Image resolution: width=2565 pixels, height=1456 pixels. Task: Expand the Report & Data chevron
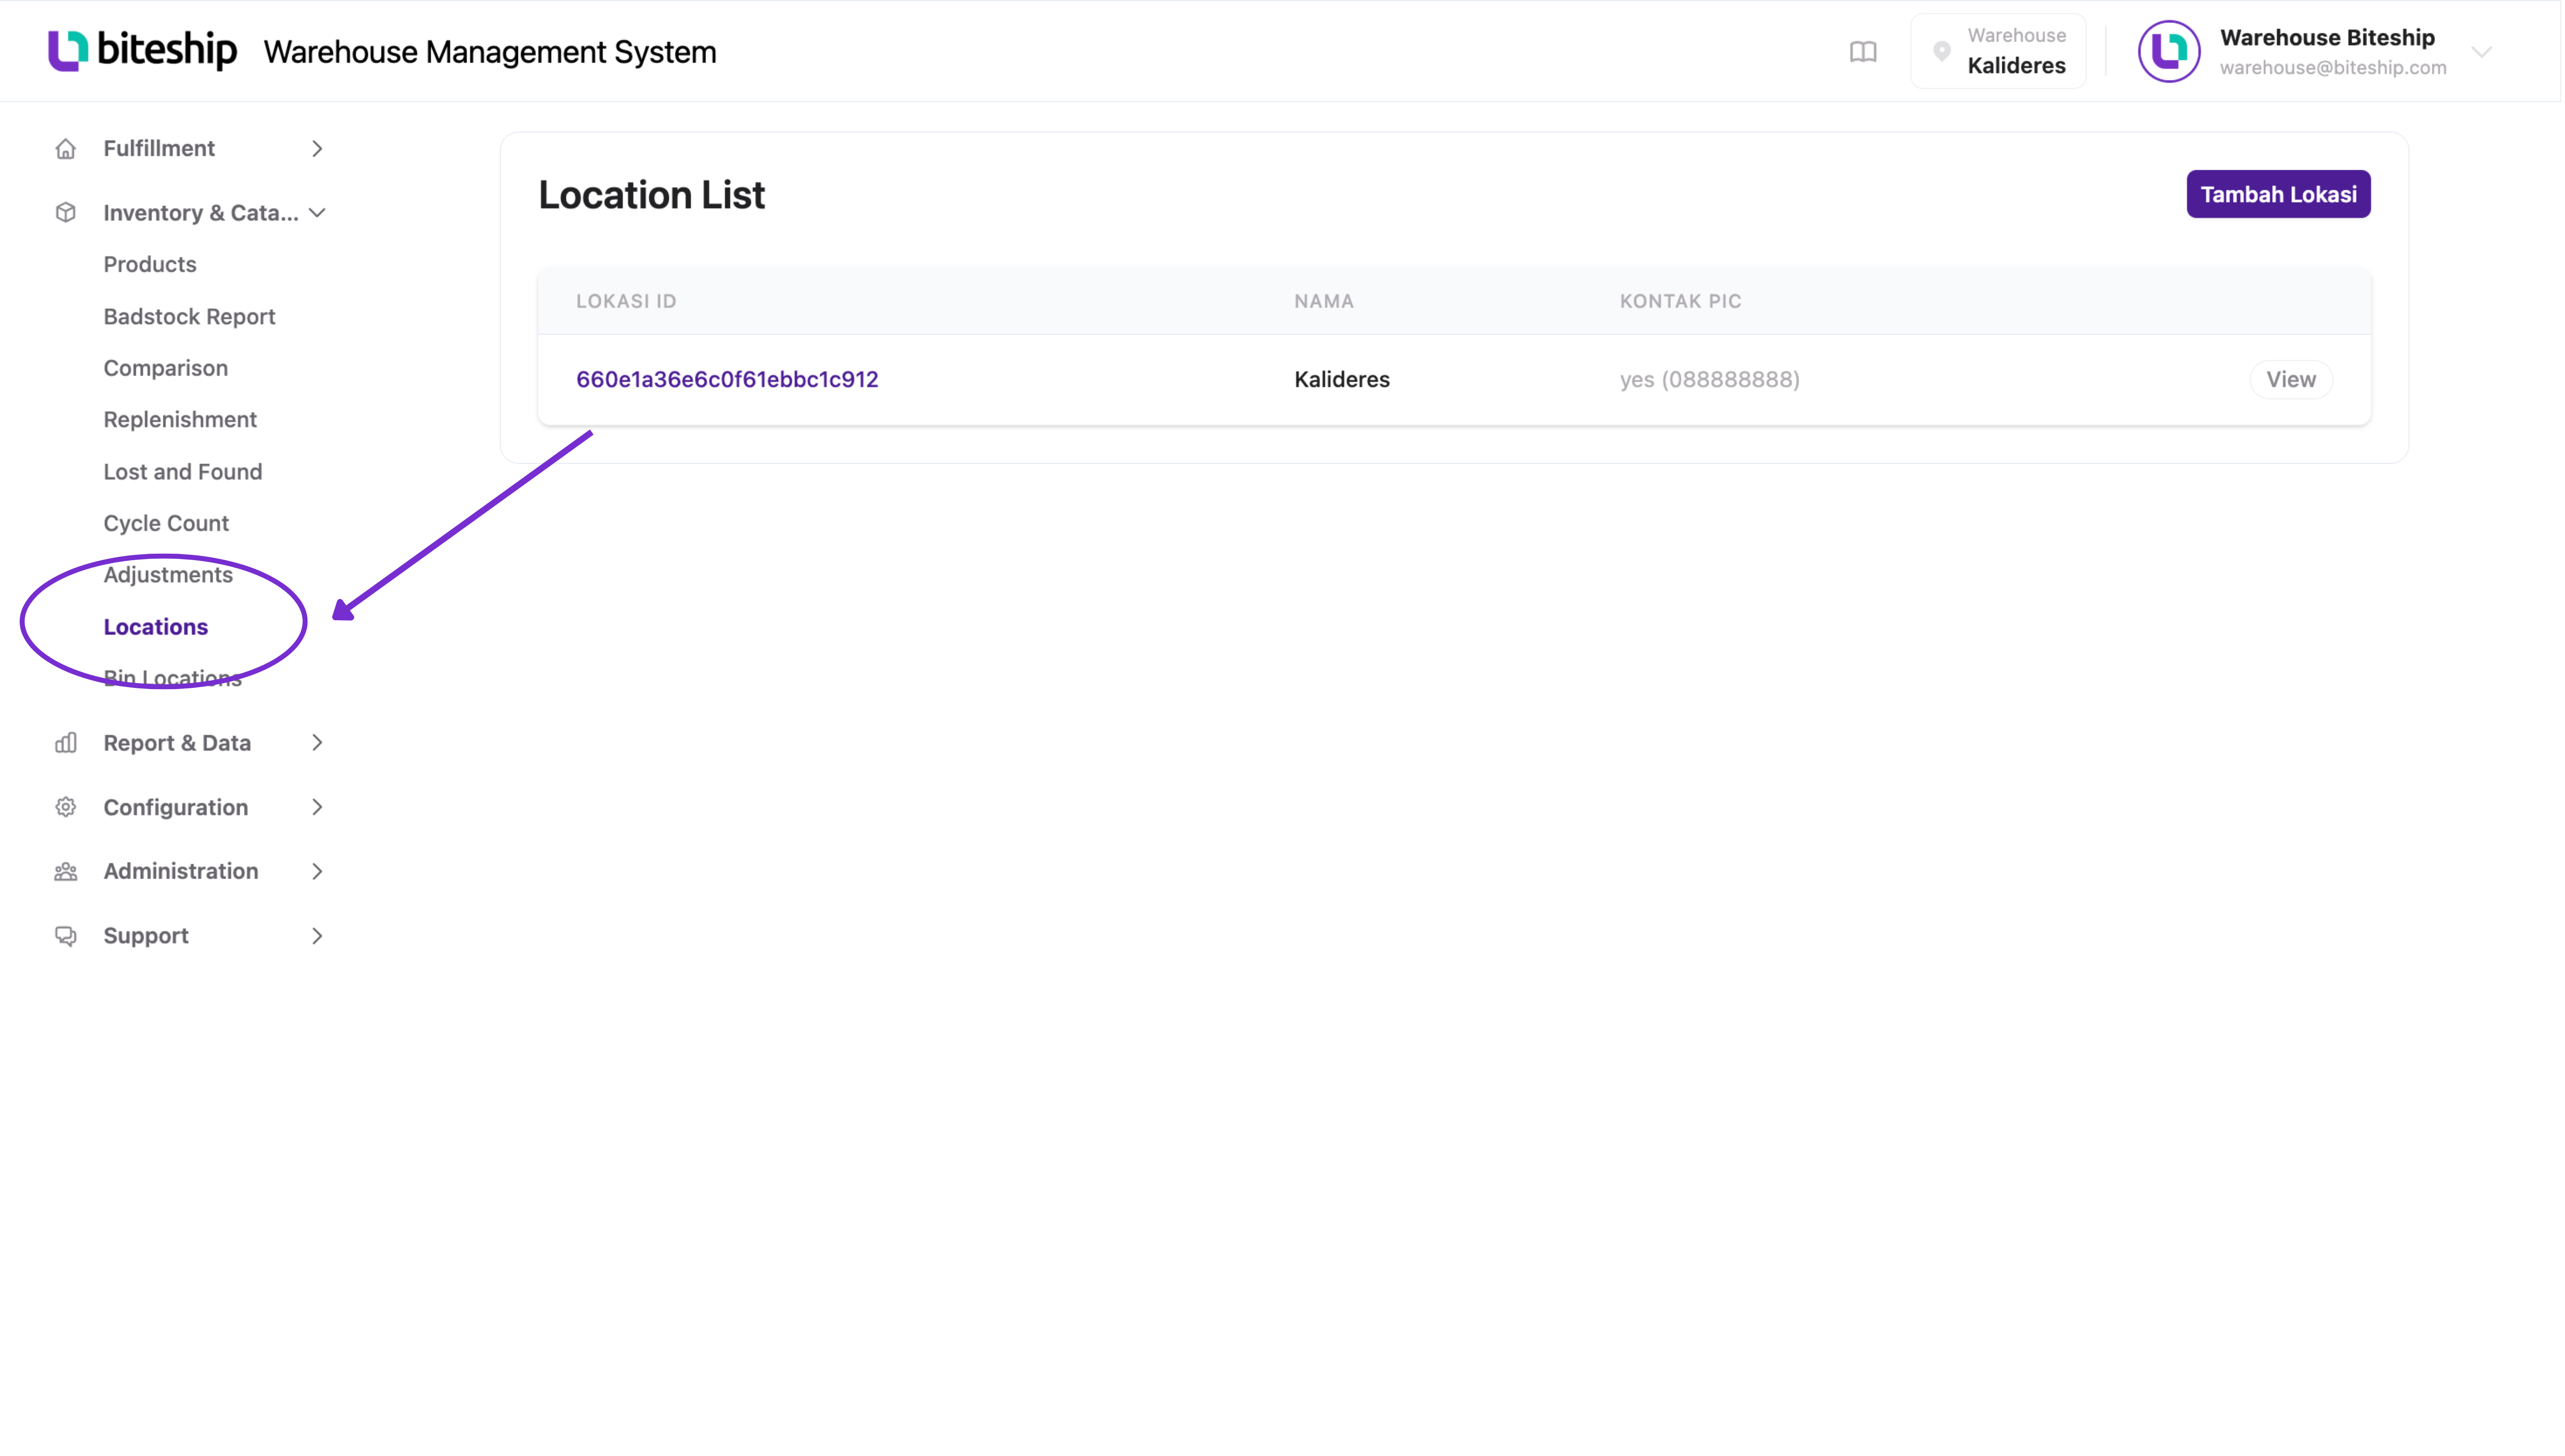(x=317, y=743)
